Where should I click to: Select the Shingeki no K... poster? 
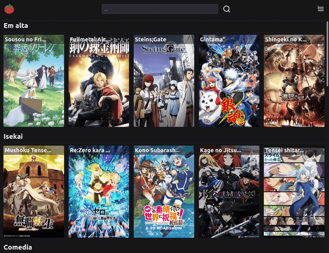pos(294,81)
